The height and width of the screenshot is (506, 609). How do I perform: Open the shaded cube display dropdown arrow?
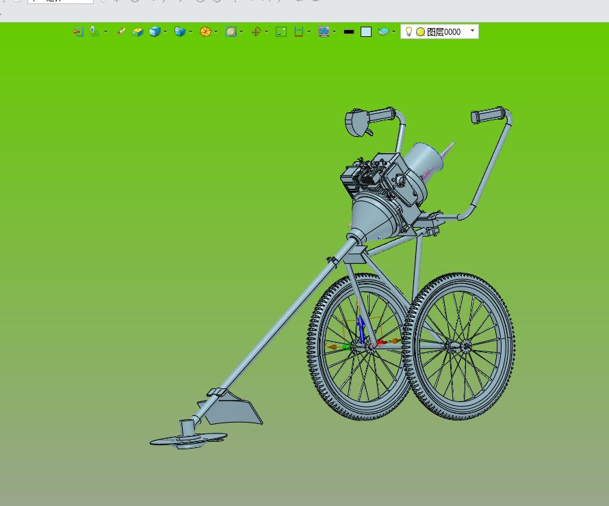165,32
